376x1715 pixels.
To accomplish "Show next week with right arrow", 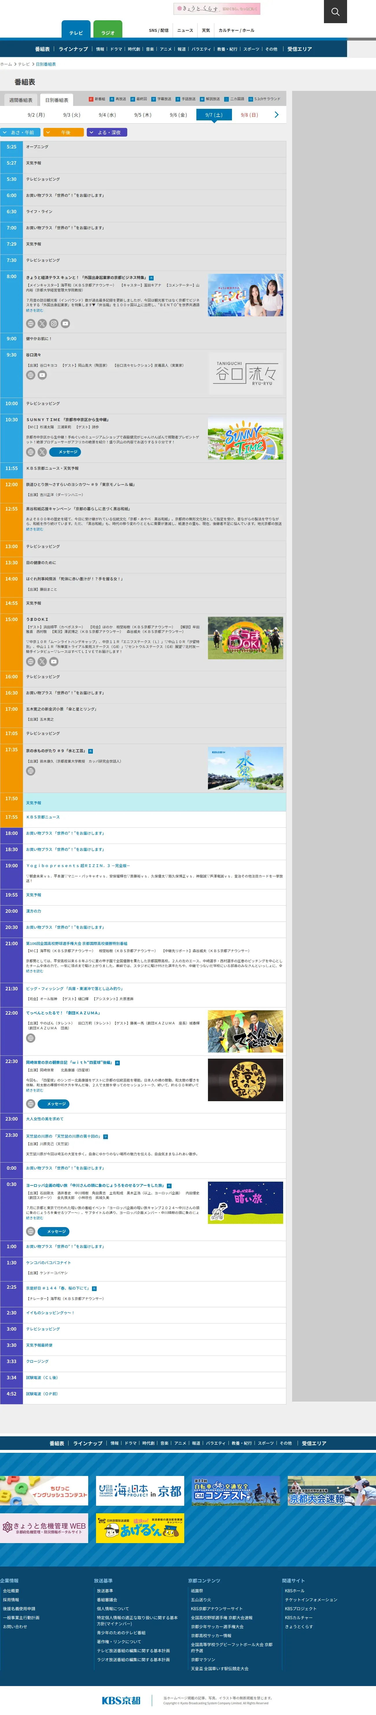I will 276,115.
